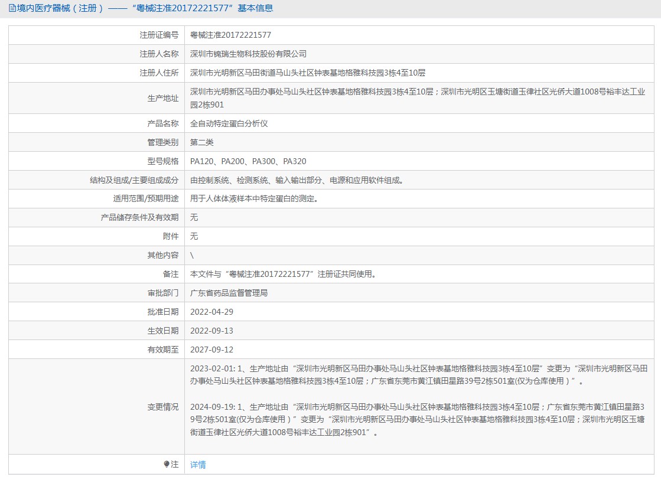Click the 结构及组成/主要组成成分 label
The height and width of the screenshot is (480, 661).
[134, 180]
